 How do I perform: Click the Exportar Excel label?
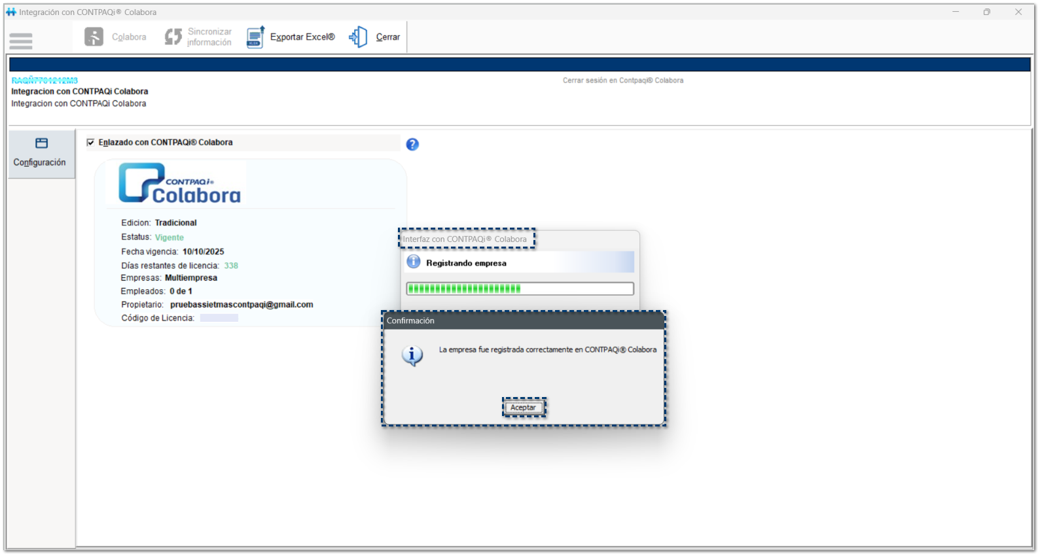point(302,37)
